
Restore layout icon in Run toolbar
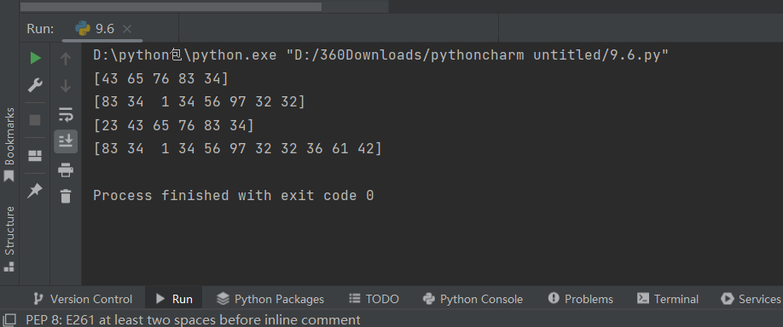(35, 156)
